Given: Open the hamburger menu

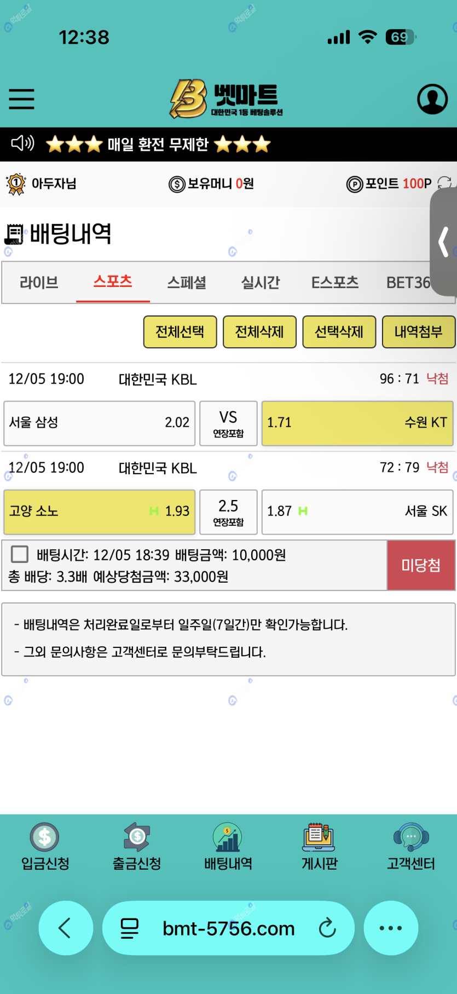Looking at the screenshot, I should [22, 99].
